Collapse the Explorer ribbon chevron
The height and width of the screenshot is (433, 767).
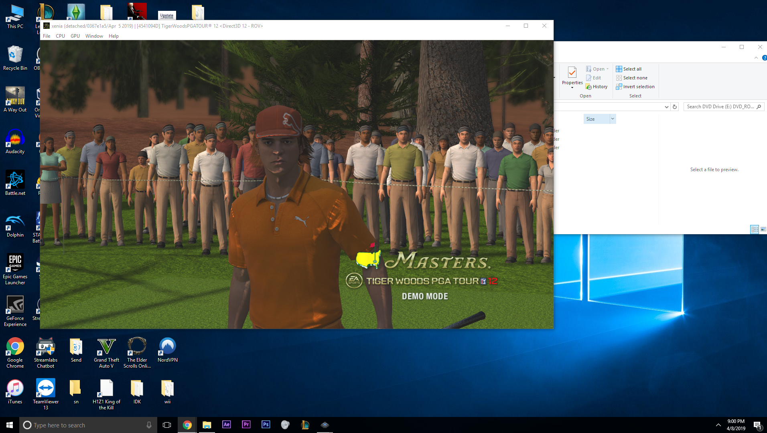point(756,58)
